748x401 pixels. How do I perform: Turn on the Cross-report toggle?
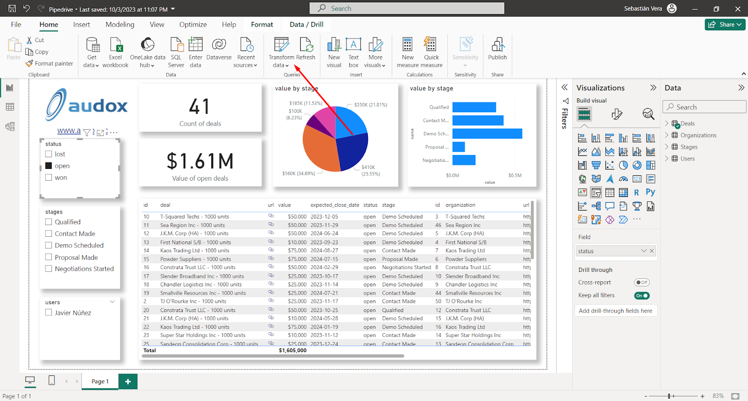(642, 282)
